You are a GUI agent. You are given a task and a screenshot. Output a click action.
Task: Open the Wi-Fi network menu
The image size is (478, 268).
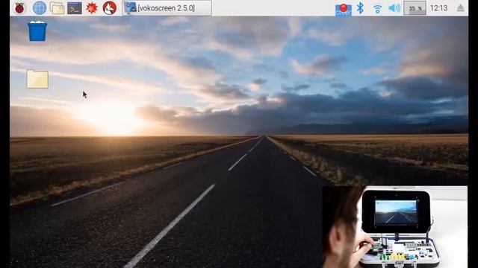[x=377, y=8]
